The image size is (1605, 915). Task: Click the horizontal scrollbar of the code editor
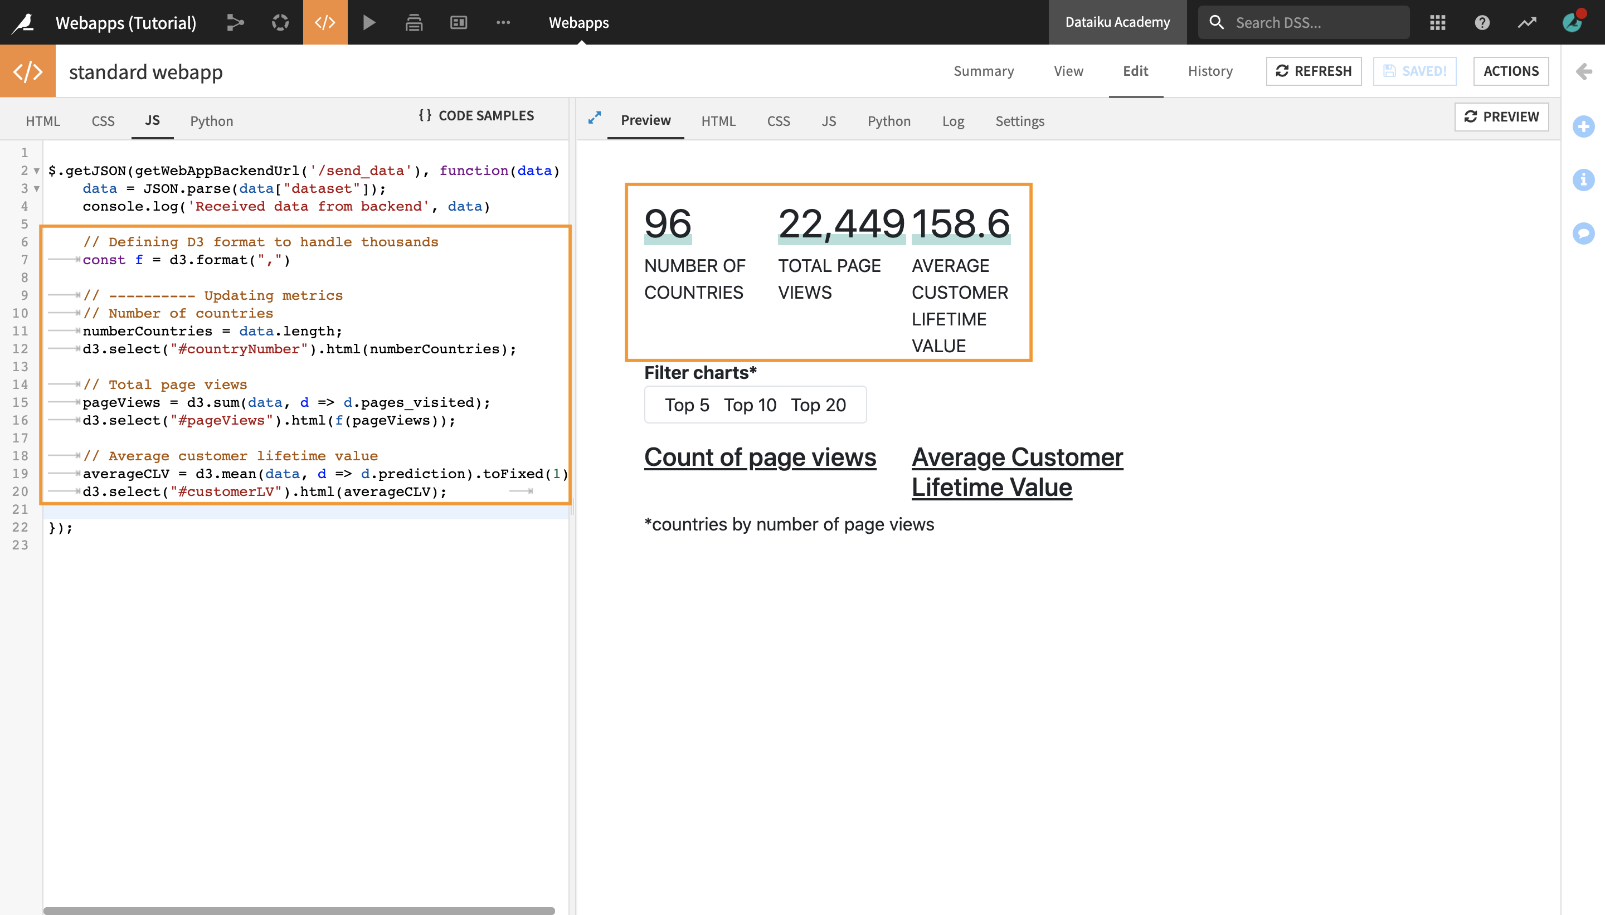(x=299, y=910)
